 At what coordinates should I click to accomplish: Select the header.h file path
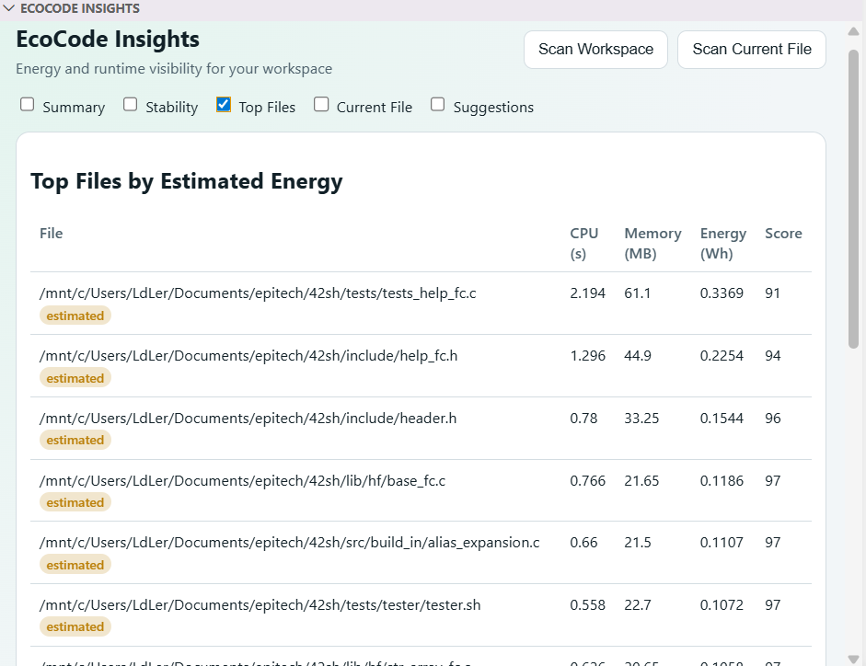pos(248,418)
